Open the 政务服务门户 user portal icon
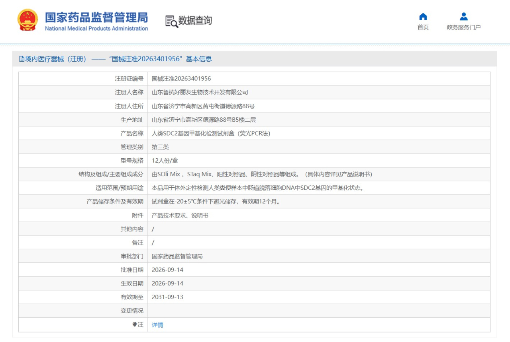The height and width of the screenshot is (342, 510). click(x=464, y=17)
